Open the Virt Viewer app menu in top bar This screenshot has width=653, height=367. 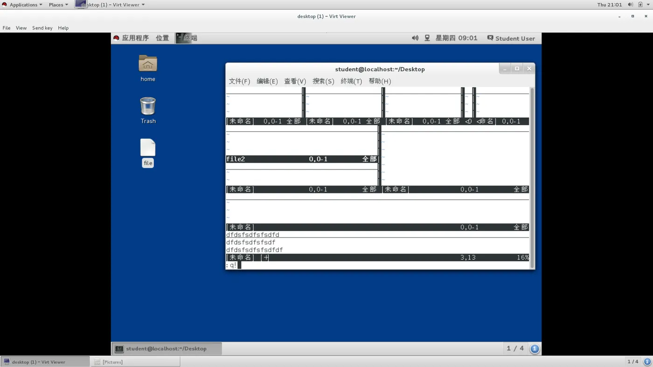click(x=111, y=5)
